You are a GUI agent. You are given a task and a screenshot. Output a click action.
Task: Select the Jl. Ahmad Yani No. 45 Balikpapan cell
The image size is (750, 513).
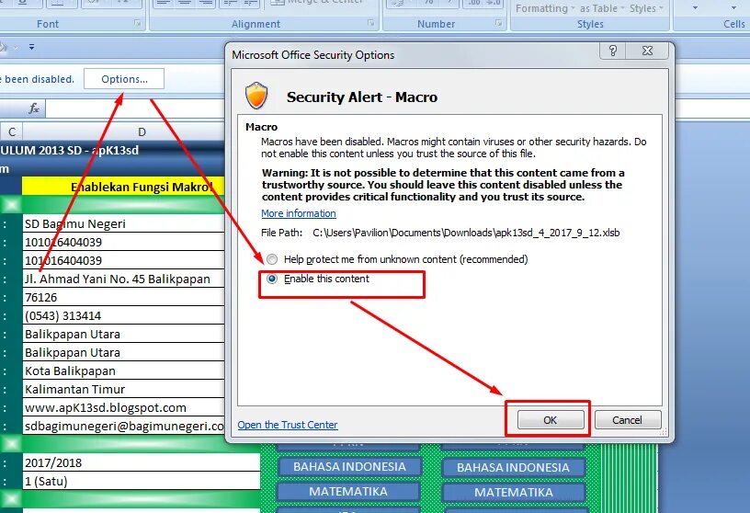[x=123, y=279]
